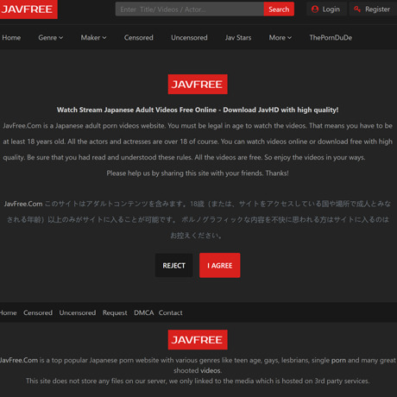Open the Censored top navigation item
The height and width of the screenshot is (397, 397).
click(139, 38)
